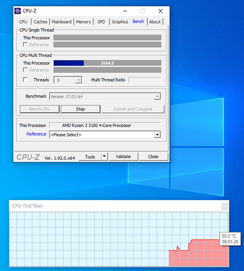Toggle Single Thread Reference checkbox
The image size is (244, 271).
pos(25,44)
